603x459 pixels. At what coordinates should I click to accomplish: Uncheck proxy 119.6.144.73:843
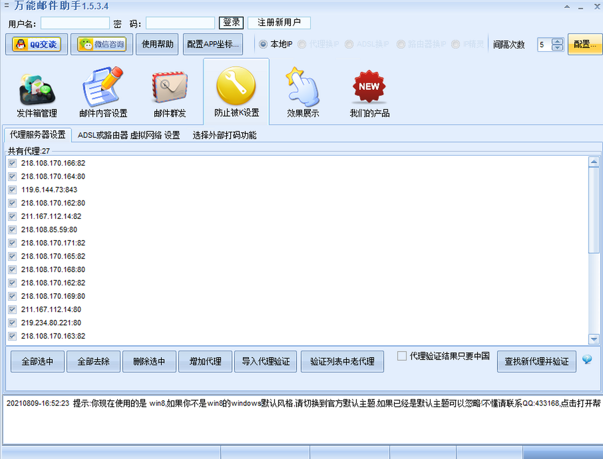(13, 190)
